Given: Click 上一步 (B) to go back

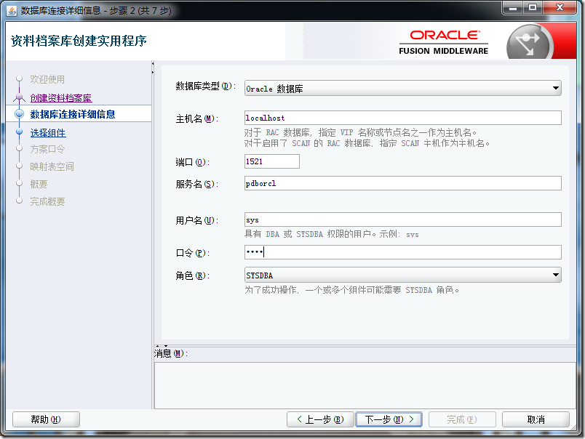Looking at the screenshot, I should click(320, 419).
